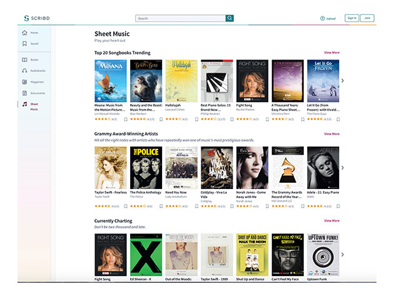Open the Hallelujah cover
The height and width of the screenshot is (296, 394).
pyautogui.click(x=181, y=81)
